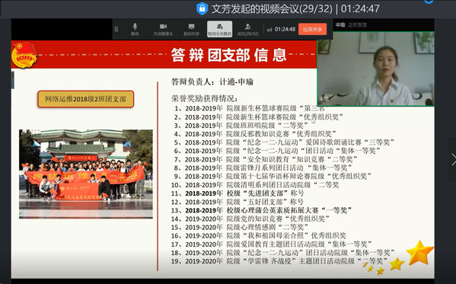Click the large gold star decoration
This screenshot has width=456, height=284.
click(419, 253)
